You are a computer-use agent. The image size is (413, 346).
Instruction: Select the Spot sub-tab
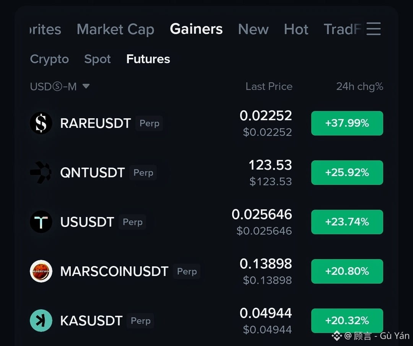coord(98,59)
